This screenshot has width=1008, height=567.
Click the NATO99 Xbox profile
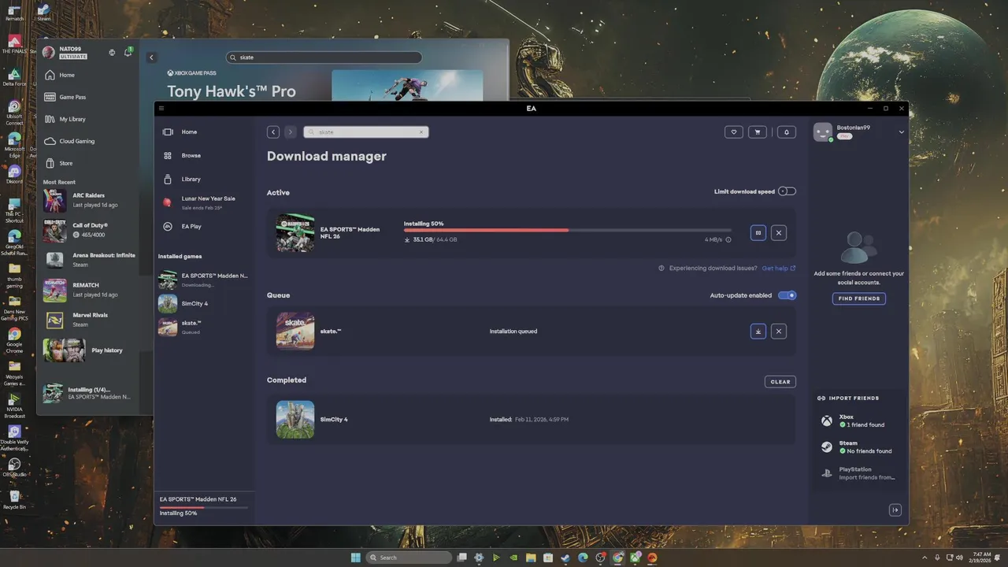click(65, 53)
